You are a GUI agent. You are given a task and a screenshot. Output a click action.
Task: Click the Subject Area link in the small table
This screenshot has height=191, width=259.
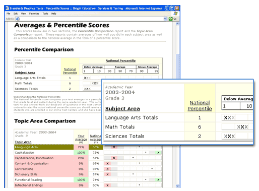[x=25, y=73]
